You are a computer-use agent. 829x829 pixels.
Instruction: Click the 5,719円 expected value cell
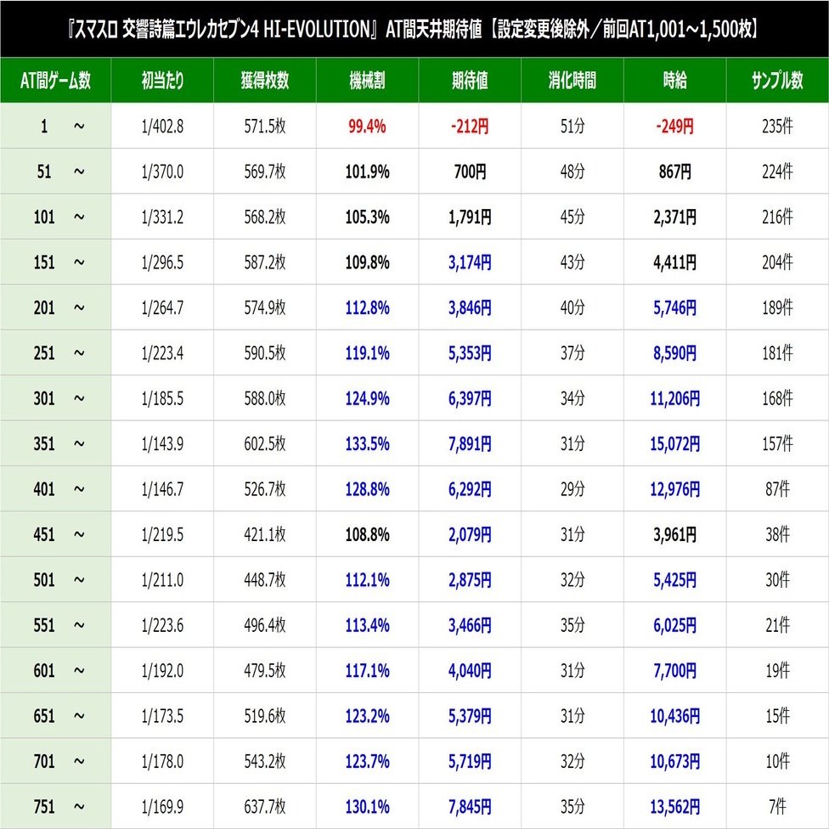coord(470,761)
